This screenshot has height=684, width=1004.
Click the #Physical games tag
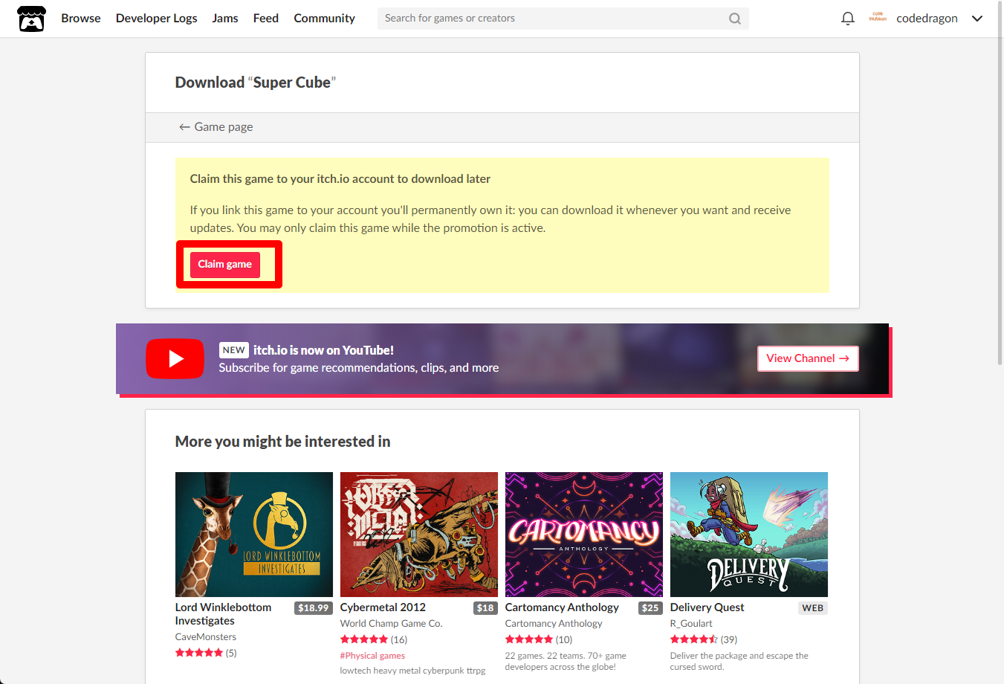[372, 656]
